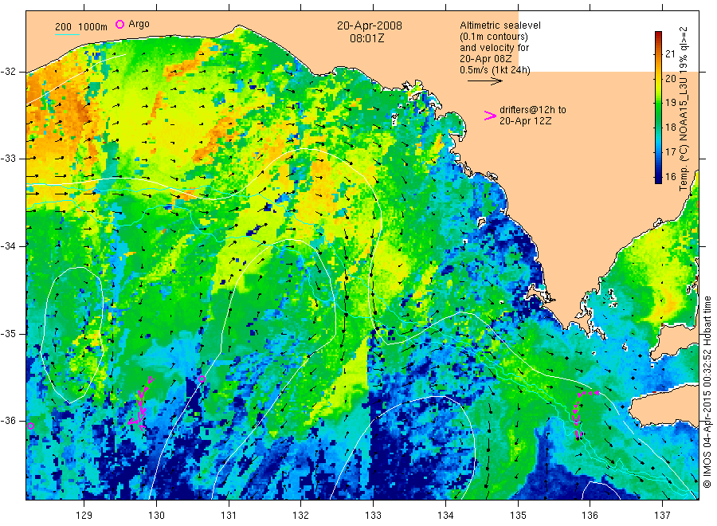Click the 'Altimetric sealevel' text line

point(500,26)
